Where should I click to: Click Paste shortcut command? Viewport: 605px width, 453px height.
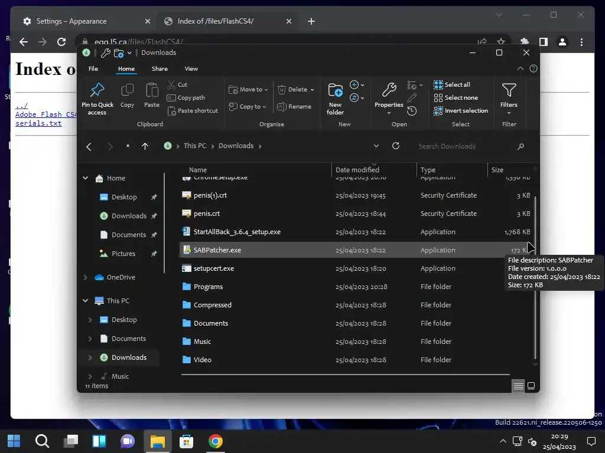[193, 111]
